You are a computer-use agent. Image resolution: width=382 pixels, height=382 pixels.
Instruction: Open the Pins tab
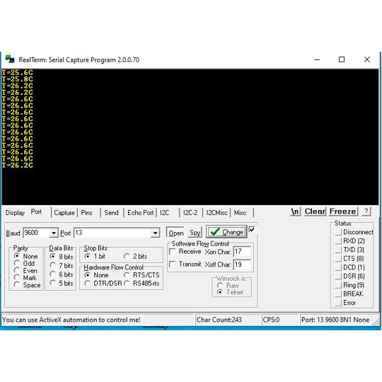86,213
